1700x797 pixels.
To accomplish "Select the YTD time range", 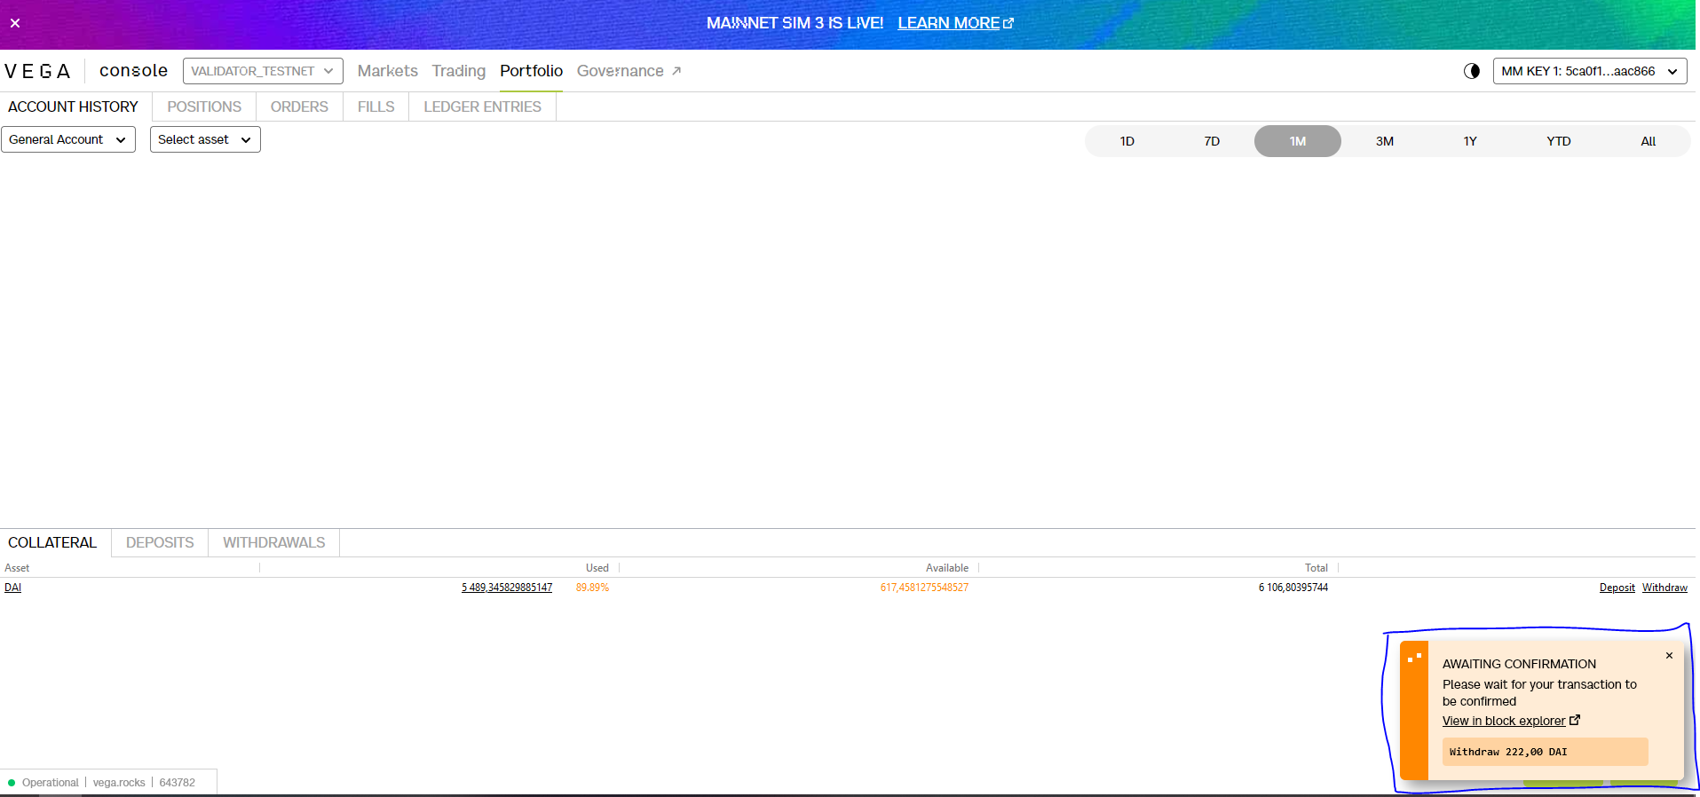I will click(x=1558, y=141).
